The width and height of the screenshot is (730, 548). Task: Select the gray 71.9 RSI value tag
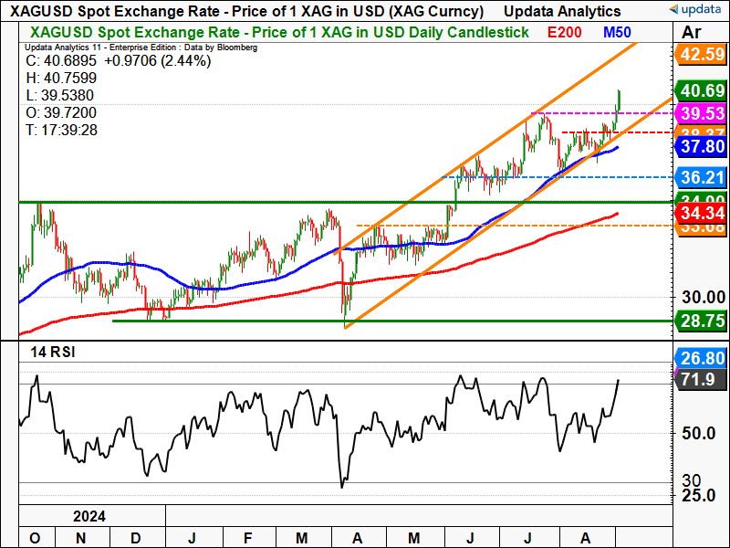click(x=701, y=379)
